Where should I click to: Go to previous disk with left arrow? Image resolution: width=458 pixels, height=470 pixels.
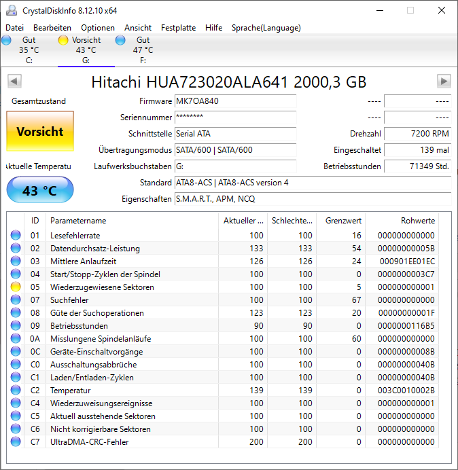tap(14, 82)
